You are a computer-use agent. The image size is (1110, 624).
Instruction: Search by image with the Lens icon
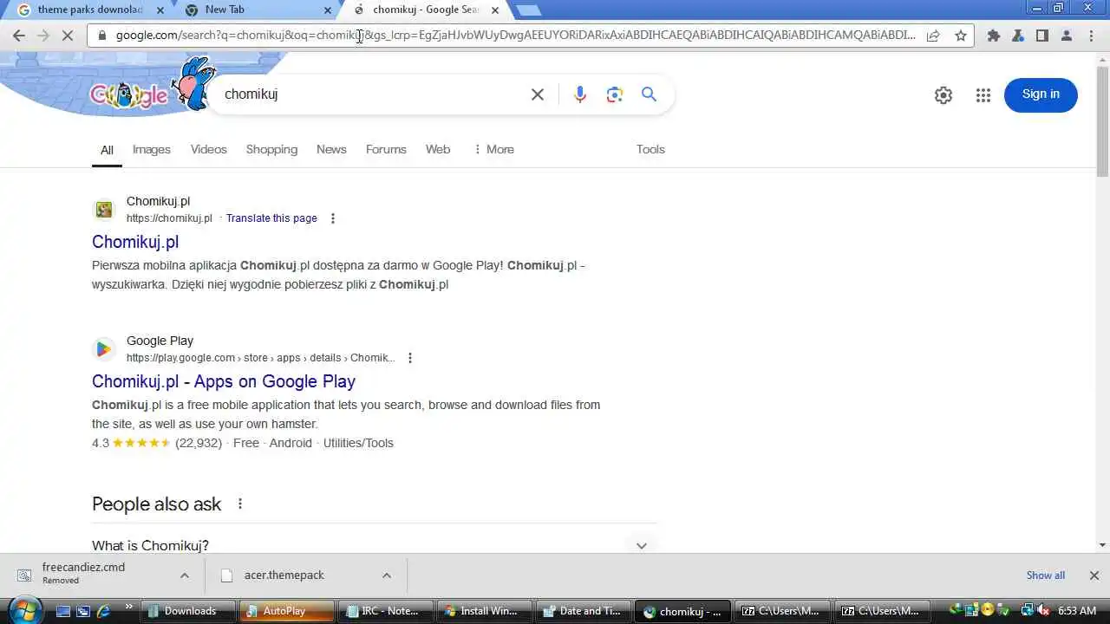tap(615, 94)
